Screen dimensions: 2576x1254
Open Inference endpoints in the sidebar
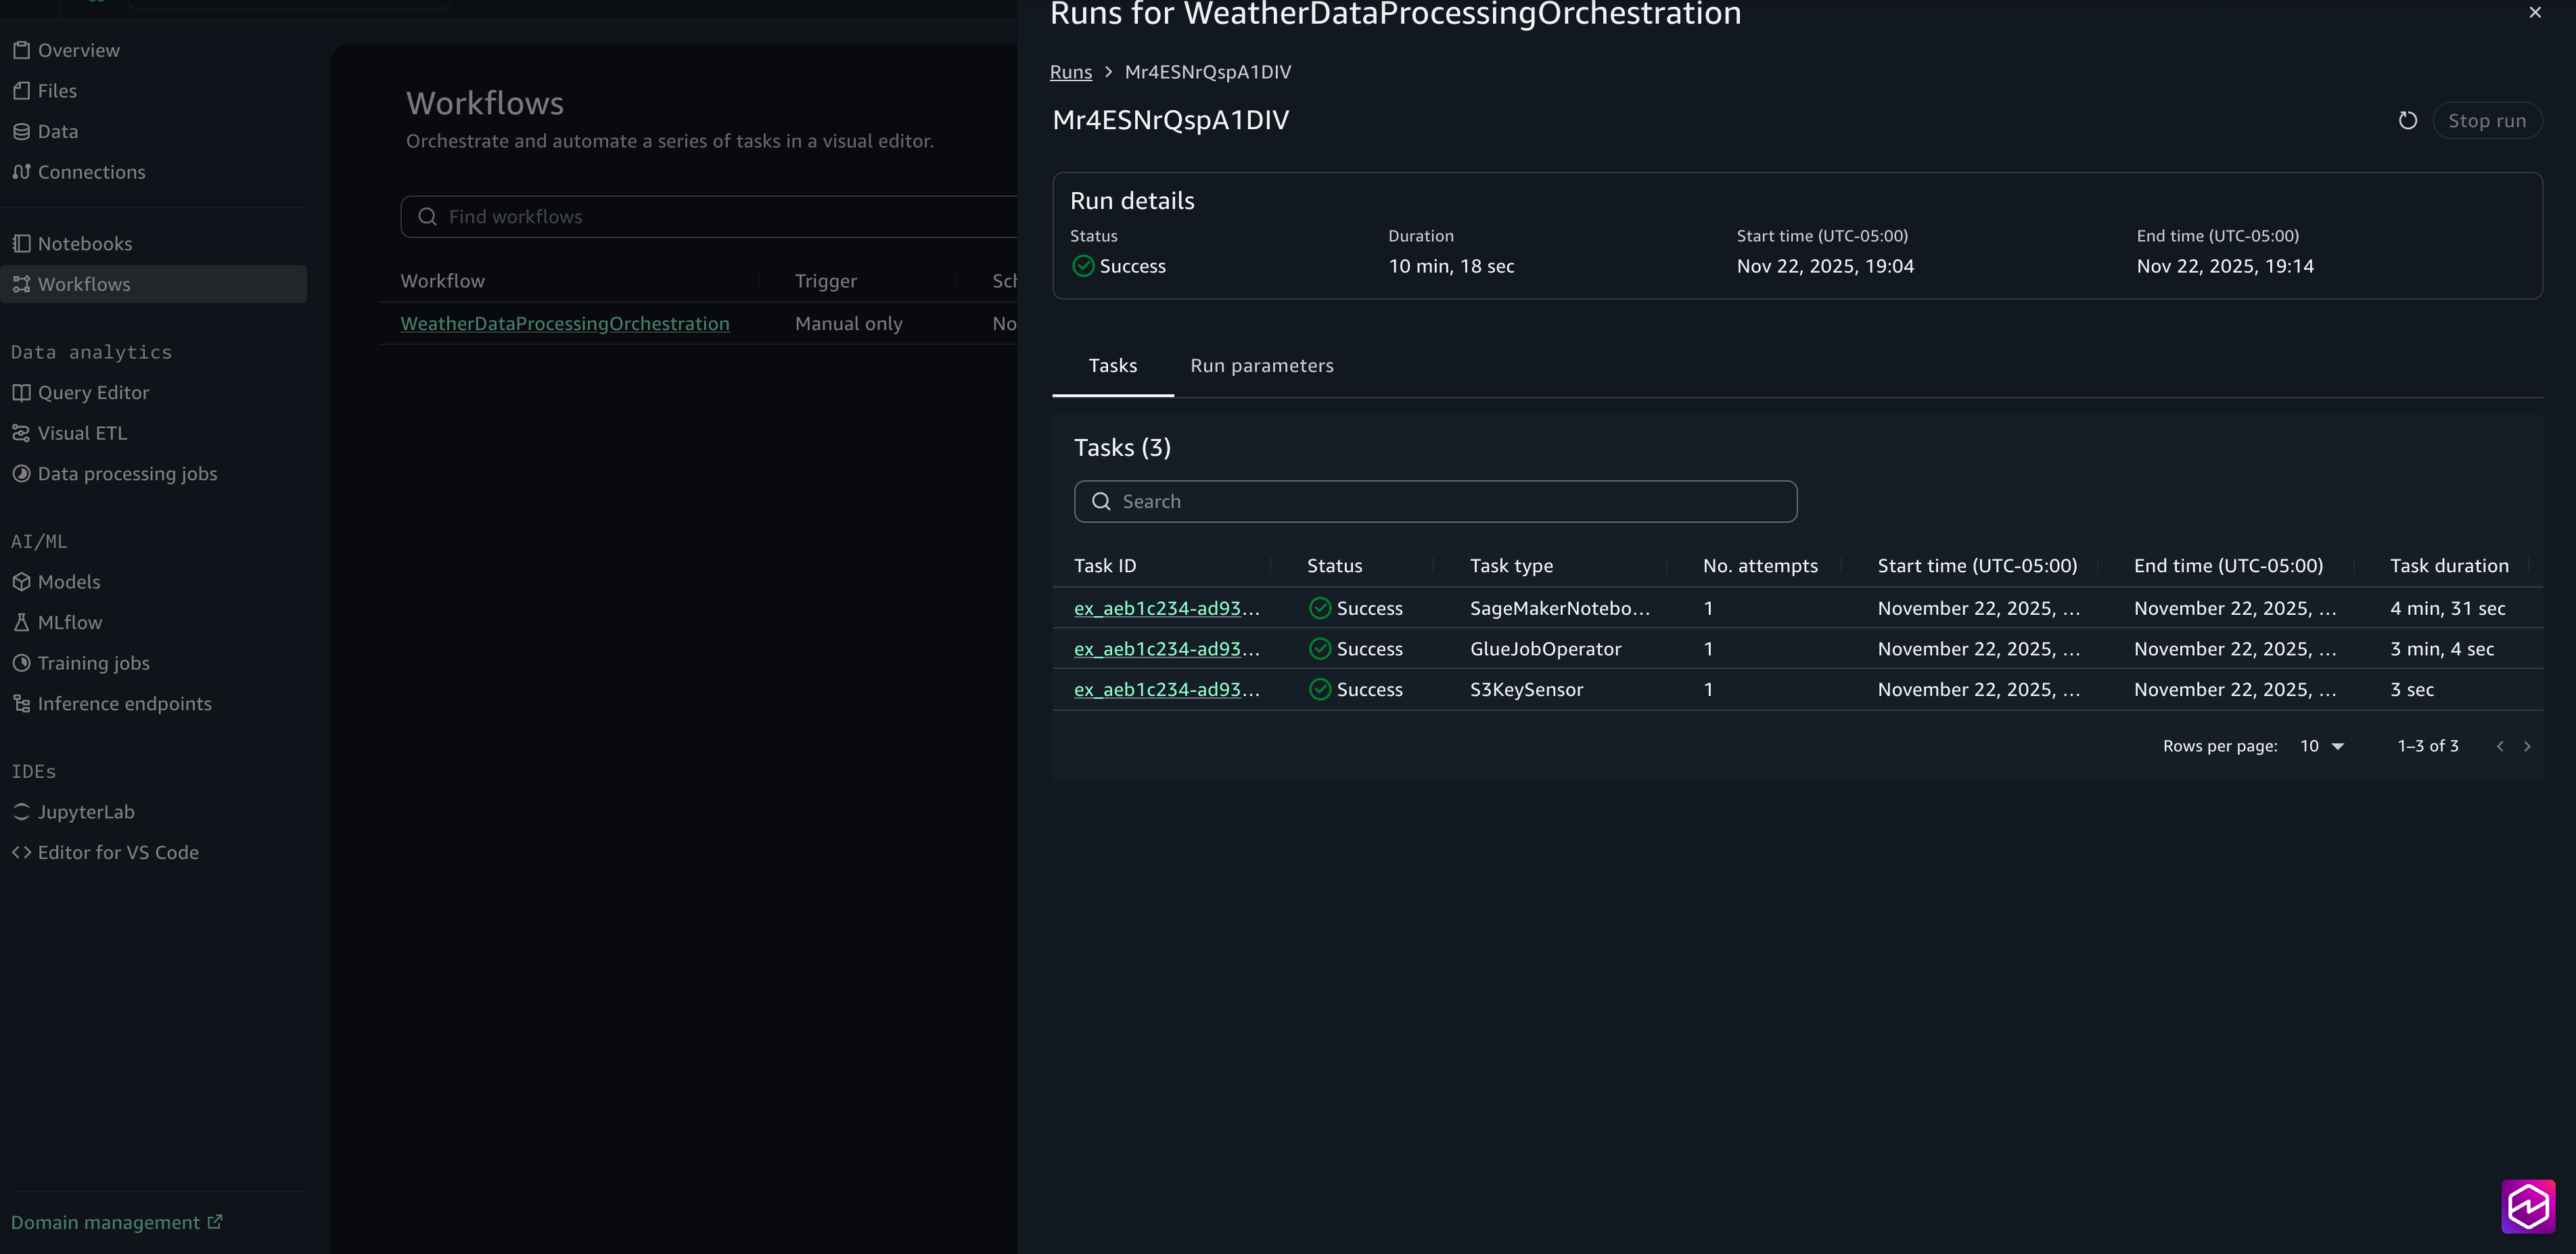(124, 704)
